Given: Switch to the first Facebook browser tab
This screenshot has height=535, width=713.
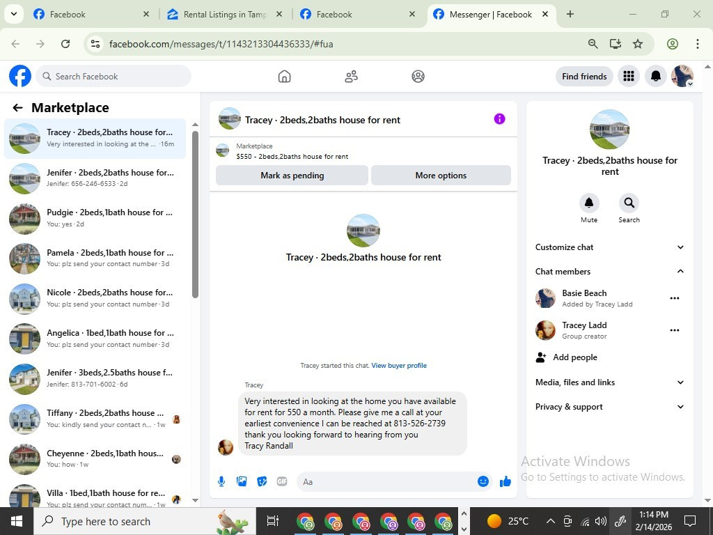Looking at the screenshot, I should coord(91,15).
